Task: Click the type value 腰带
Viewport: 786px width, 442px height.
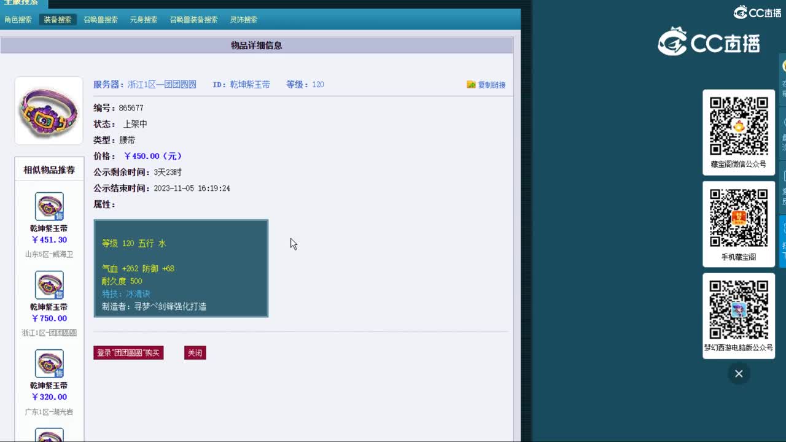Action: pyautogui.click(x=127, y=140)
